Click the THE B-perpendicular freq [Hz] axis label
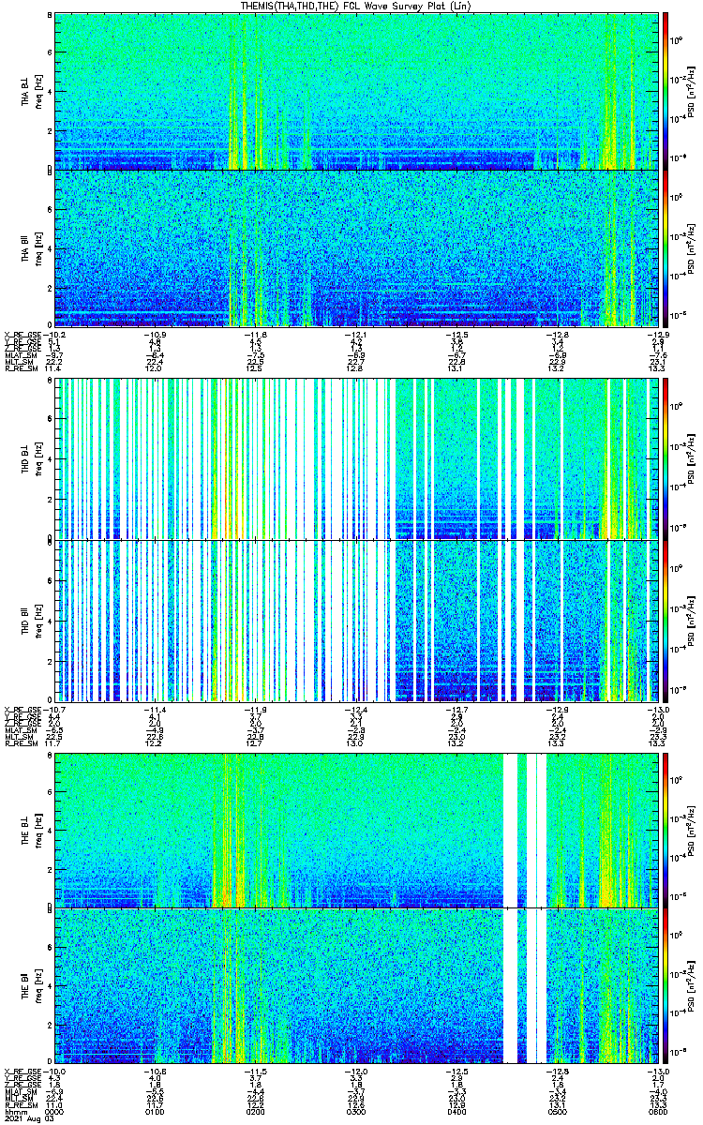The image size is (703, 1125). pyautogui.click(x=37, y=831)
